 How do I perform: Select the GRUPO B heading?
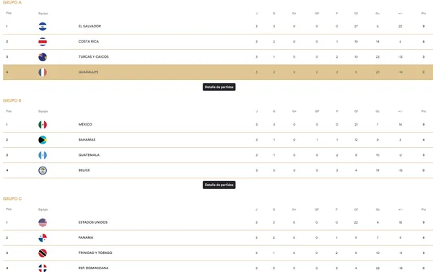point(12,100)
